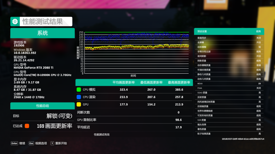The height and width of the screenshot is (154, 275).
Task: Click driver version 26.21.14.4292
Action: coord(24,60)
